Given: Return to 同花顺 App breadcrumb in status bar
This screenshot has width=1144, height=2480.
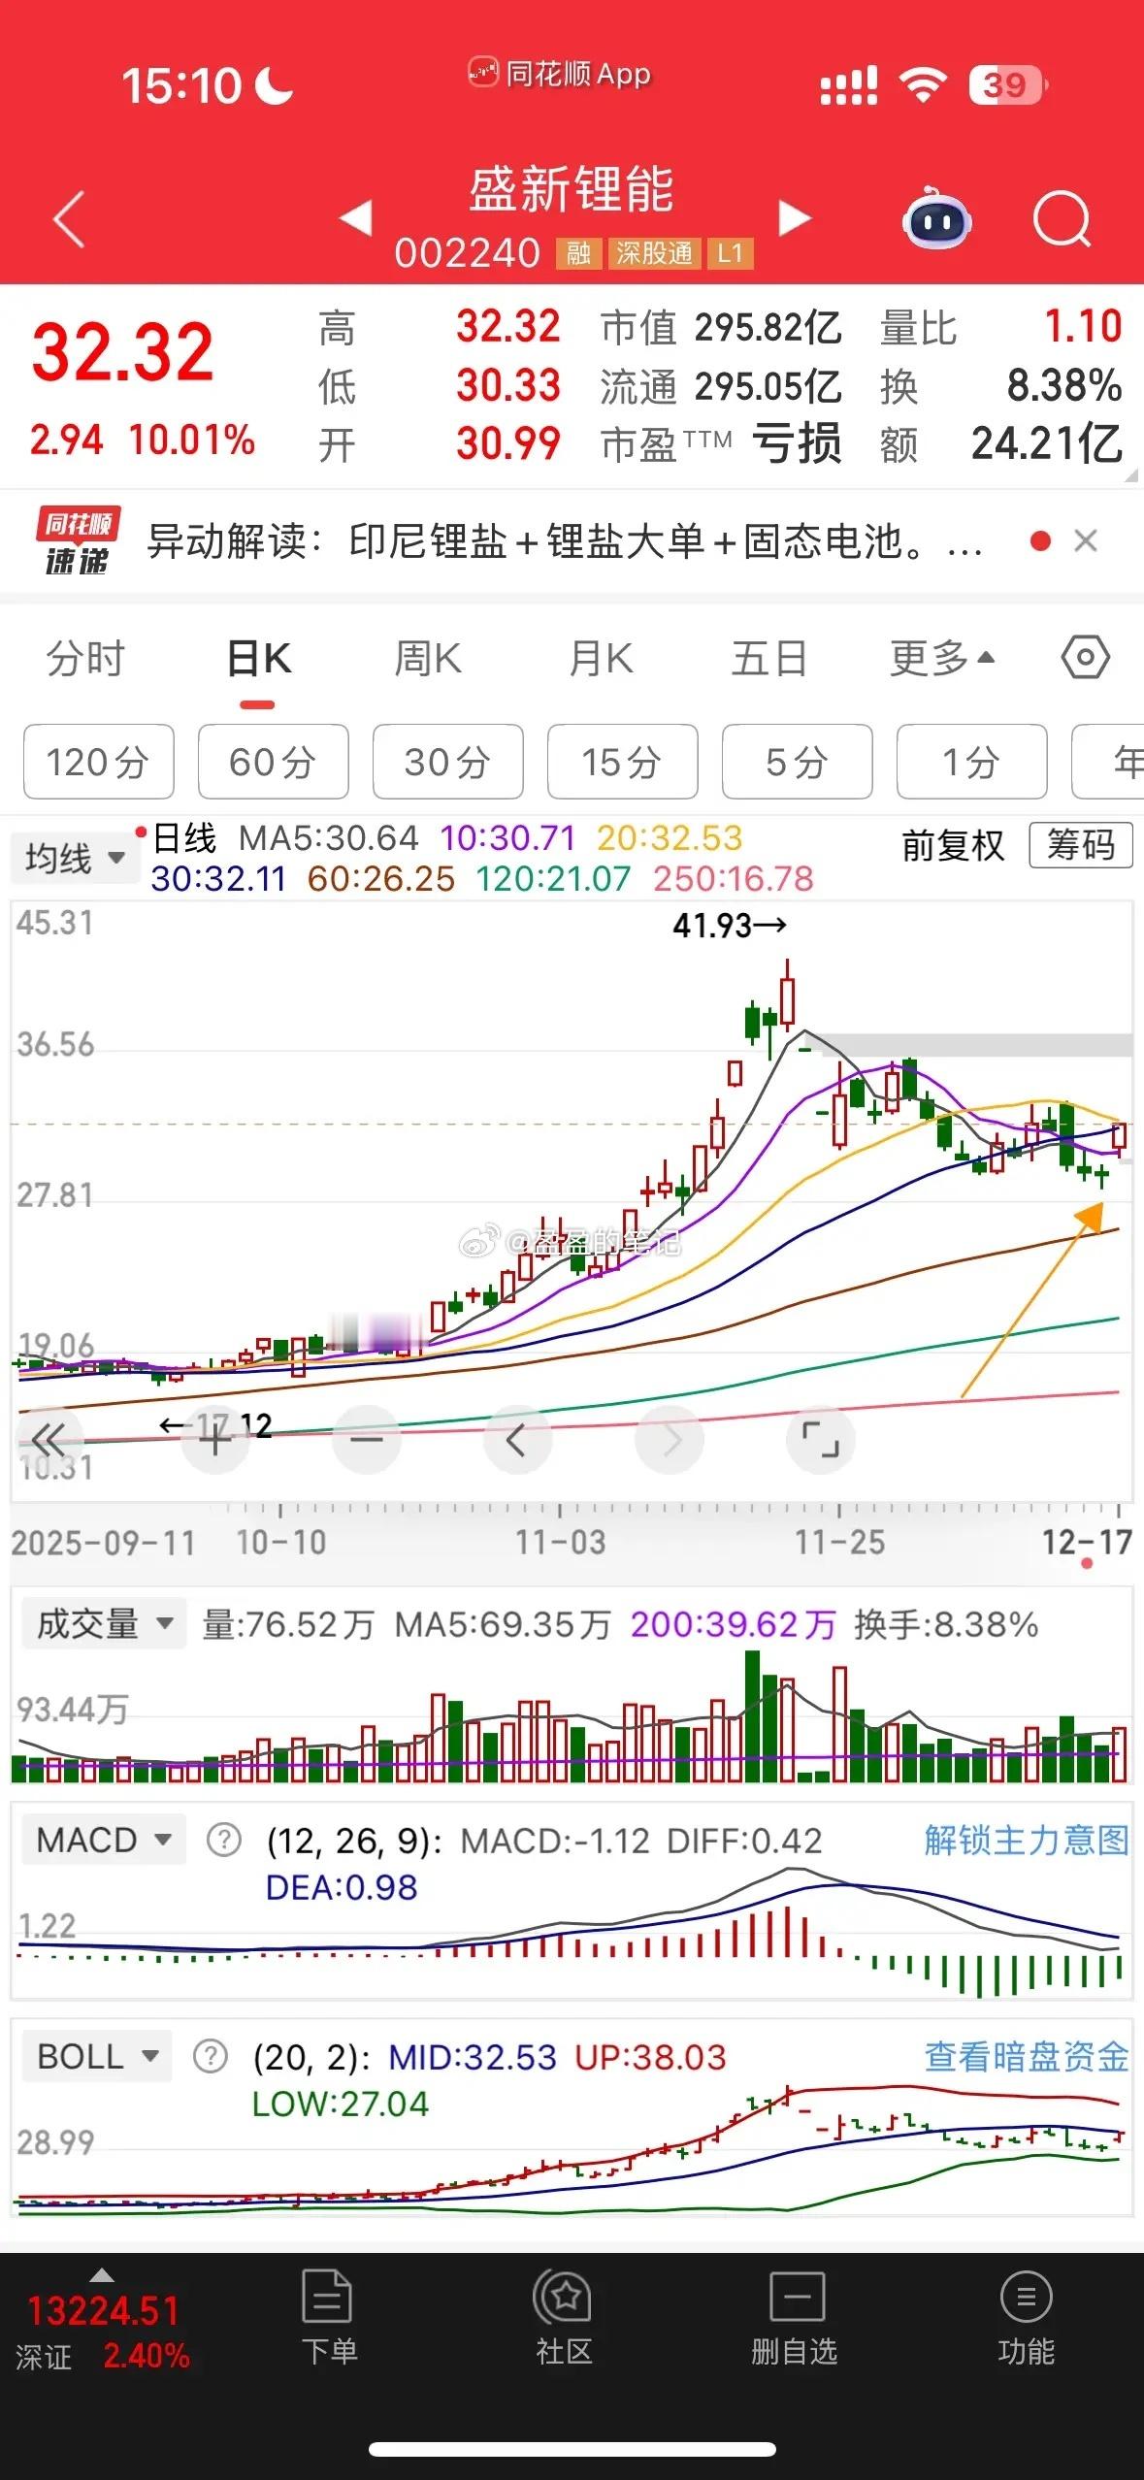Looking at the screenshot, I should coord(559,74).
